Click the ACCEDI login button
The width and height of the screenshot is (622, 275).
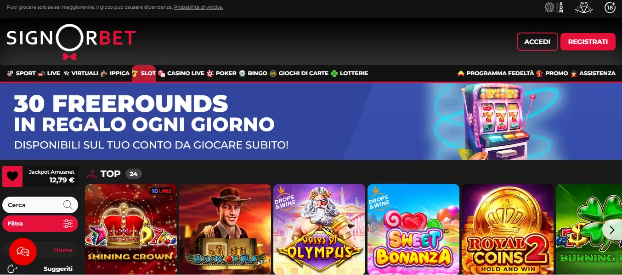[537, 42]
